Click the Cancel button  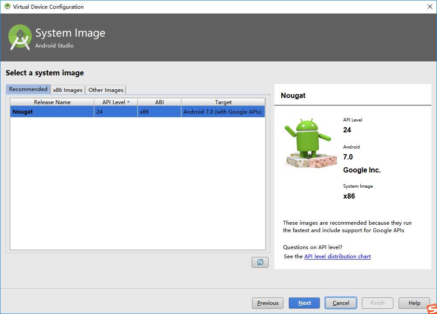coord(341,303)
